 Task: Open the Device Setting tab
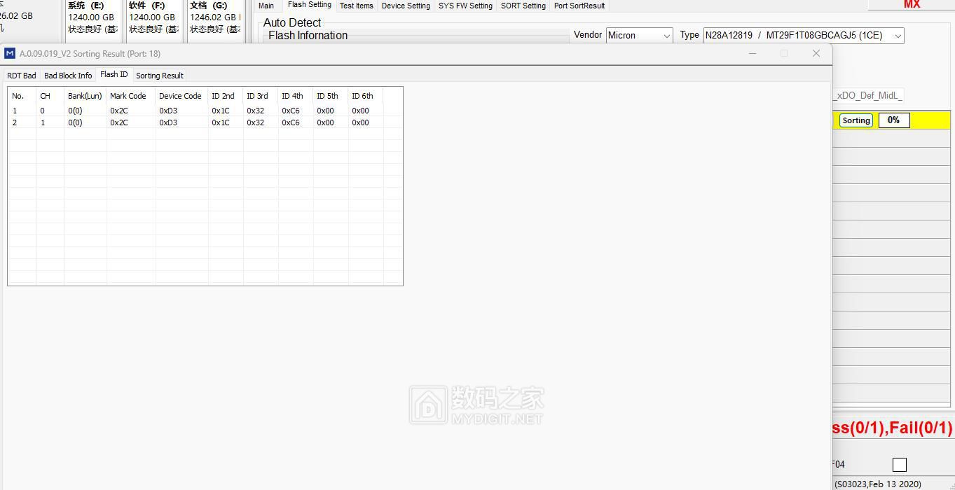[406, 6]
